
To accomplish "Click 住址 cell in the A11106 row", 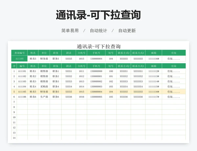I will [174, 97].
